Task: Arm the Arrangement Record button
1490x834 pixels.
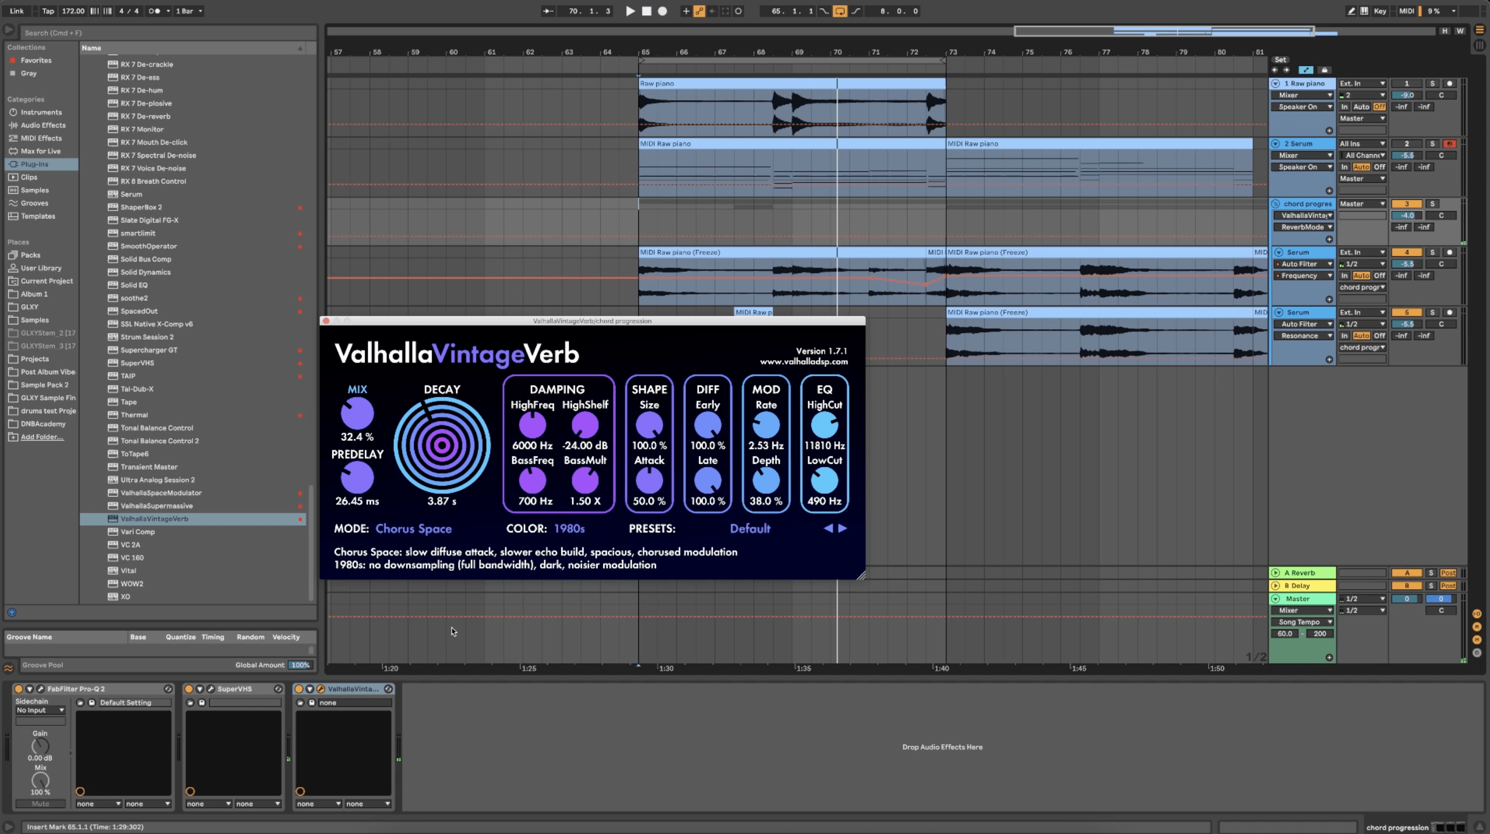Action: [x=662, y=11]
